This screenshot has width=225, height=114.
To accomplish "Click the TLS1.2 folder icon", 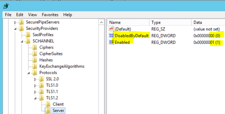I will tap(41, 98).
